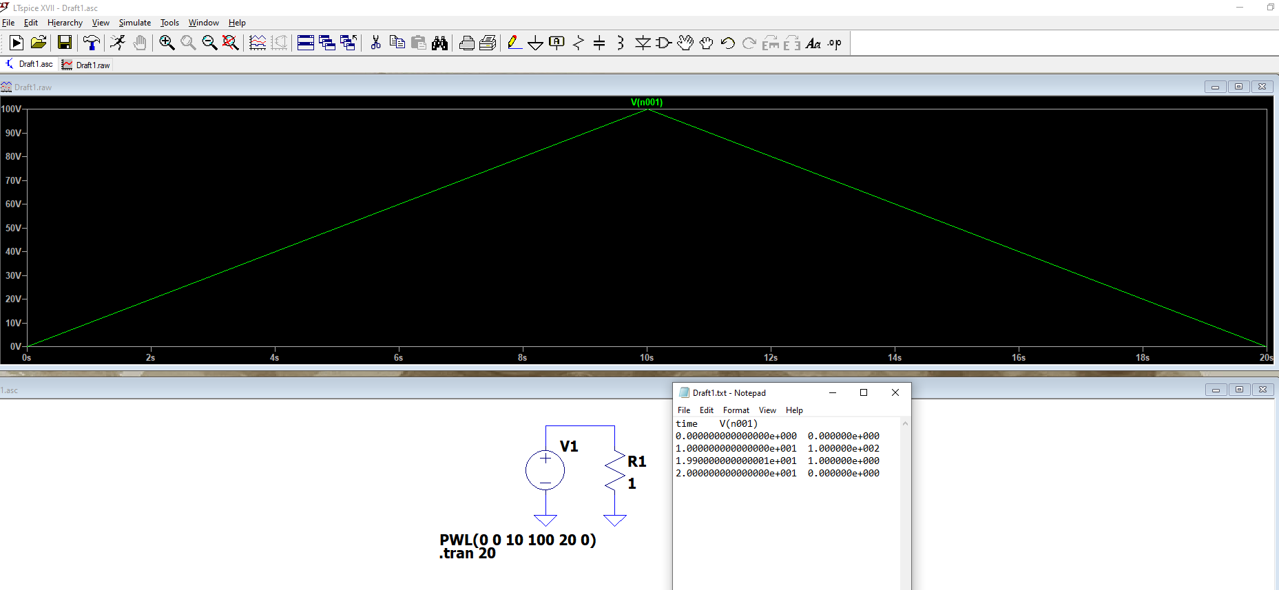Open Find with binoculars icon
The height and width of the screenshot is (590, 1279).
pos(440,43)
